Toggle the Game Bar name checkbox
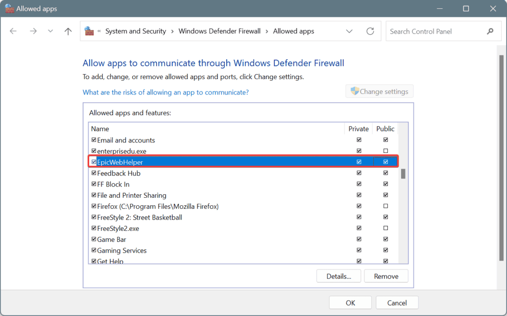 (94, 239)
